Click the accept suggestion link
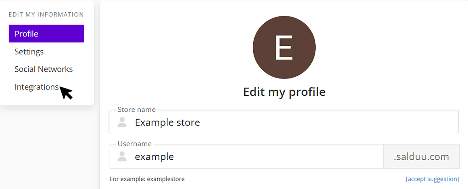The image size is (468, 189). [x=432, y=179]
